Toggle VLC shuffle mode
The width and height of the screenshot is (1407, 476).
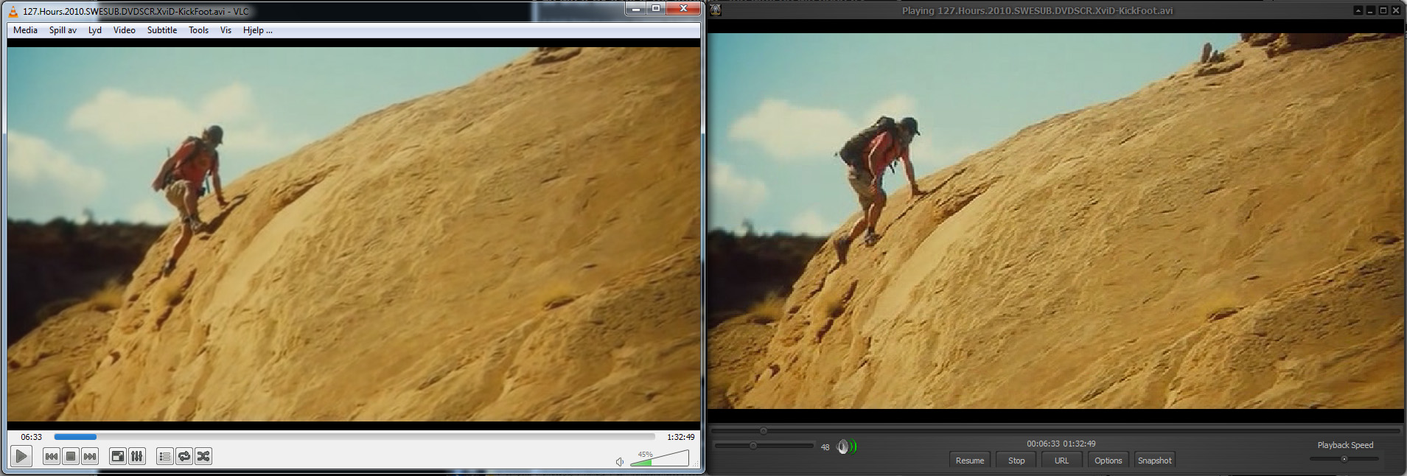(x=203, y=457)
